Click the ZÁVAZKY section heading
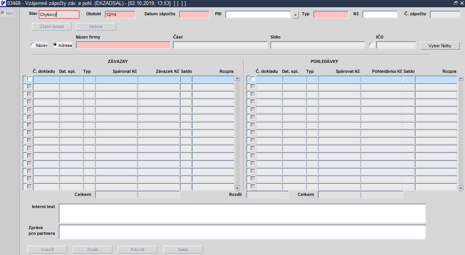Viewport: 465px width, 255px height. 118,61
